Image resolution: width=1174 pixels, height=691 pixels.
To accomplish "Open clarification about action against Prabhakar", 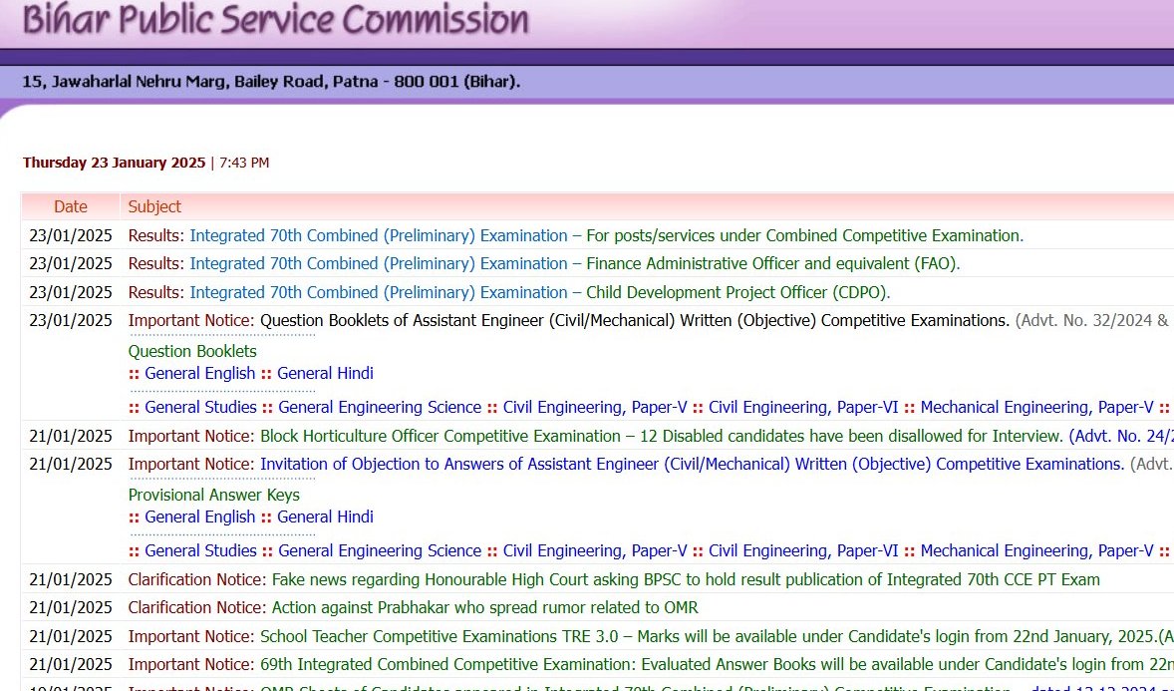I will point(484,608).
